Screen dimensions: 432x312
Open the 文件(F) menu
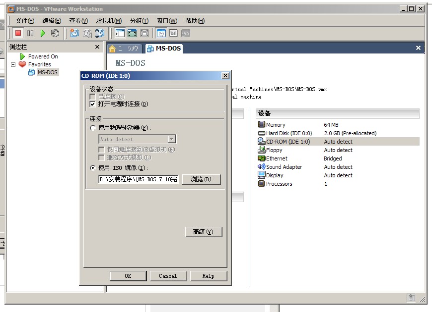25,21
